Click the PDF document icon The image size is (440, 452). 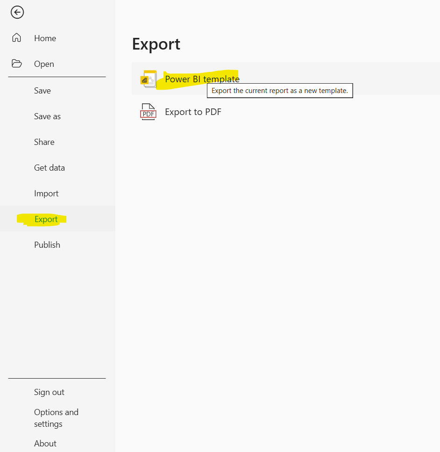[x=149, y=112]
